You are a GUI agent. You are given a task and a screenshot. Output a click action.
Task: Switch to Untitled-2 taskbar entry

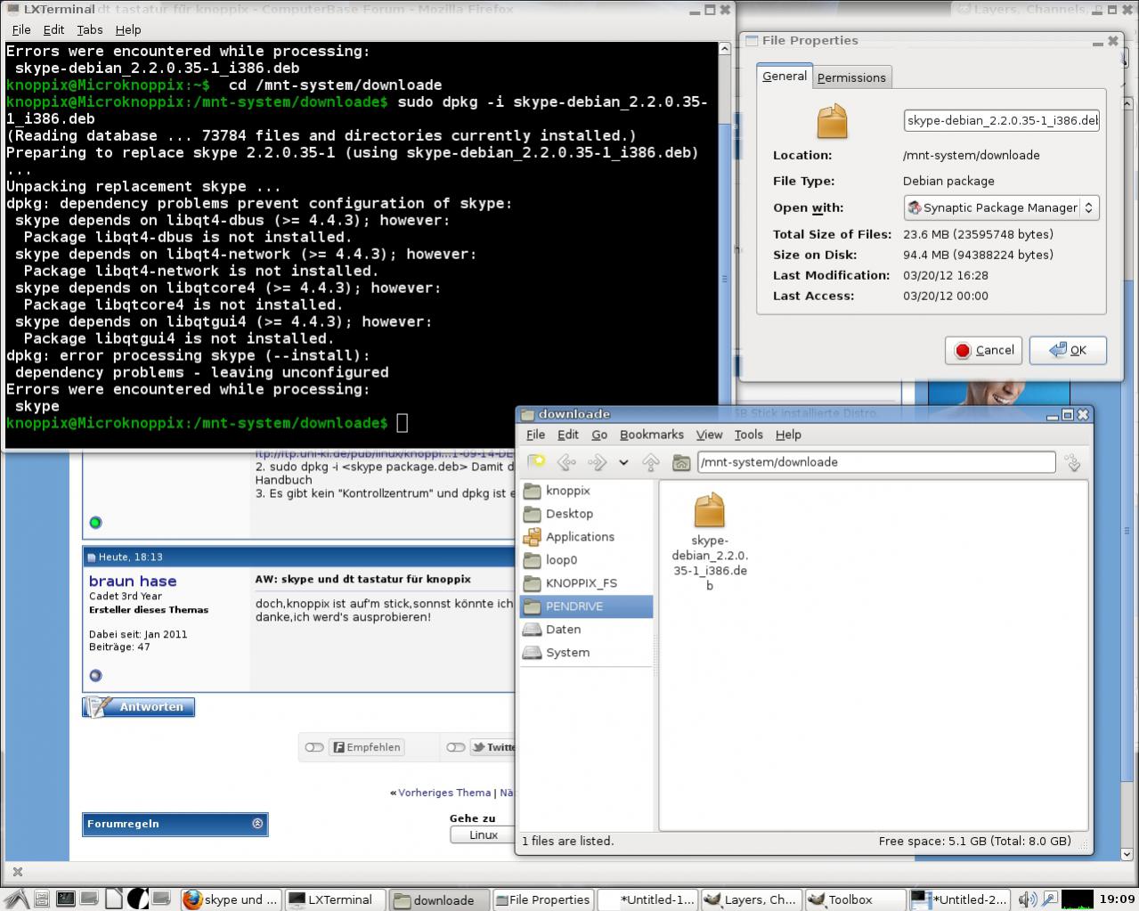point(960,899)
